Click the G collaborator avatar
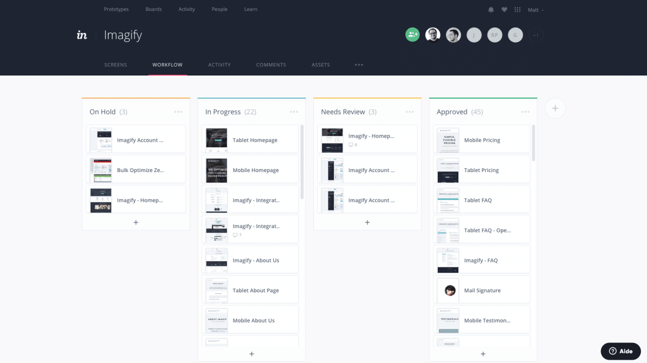The height and width of the screenshot is (363, 647). click(515, 35)
